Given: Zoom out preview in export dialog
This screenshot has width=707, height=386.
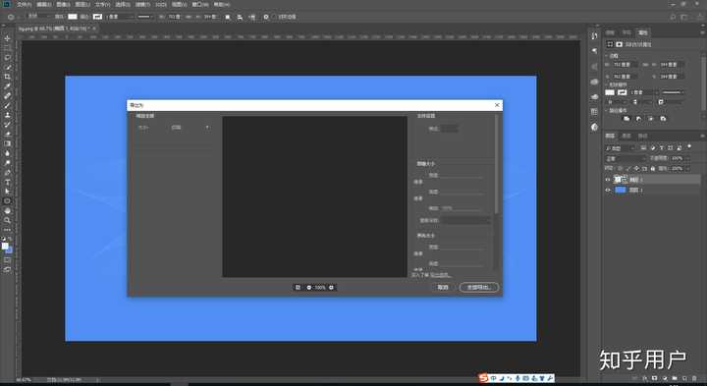Looking at the screenshot, I should (x=309, y=287).
